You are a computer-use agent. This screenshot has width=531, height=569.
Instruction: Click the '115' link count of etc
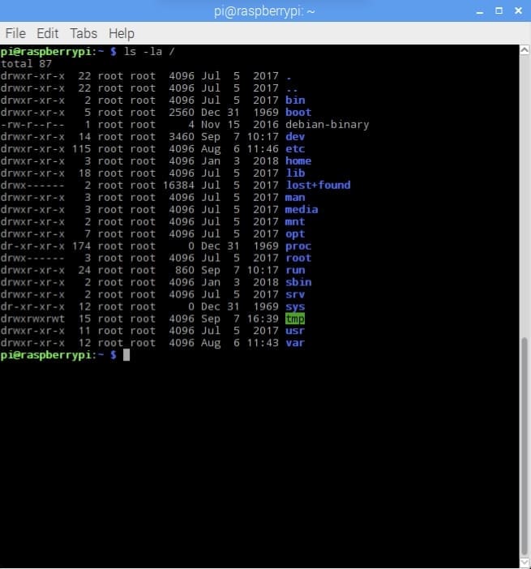pyautogui.click(x=81, y=149)
